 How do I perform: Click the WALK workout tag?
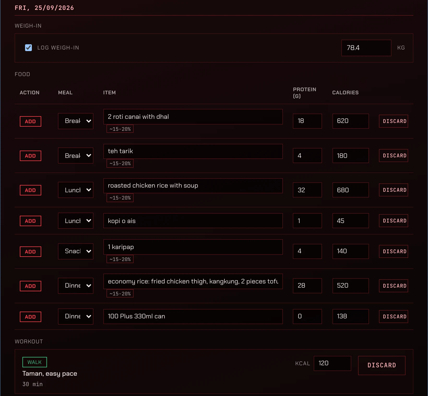pos(35,362)
